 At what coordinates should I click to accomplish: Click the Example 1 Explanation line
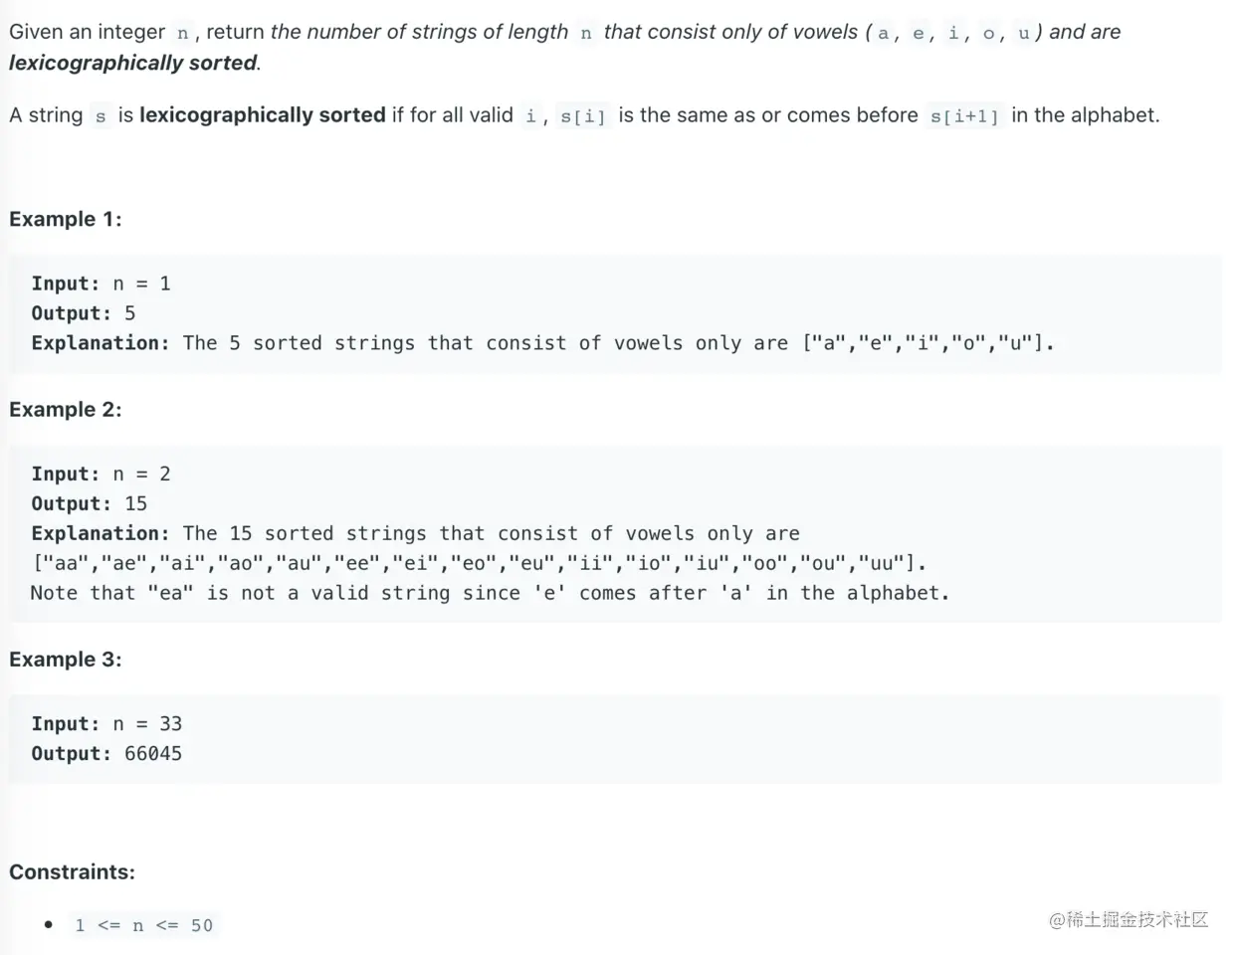[542, 343]
